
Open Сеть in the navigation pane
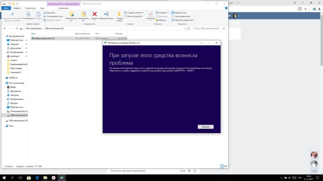tap(11, 126)
